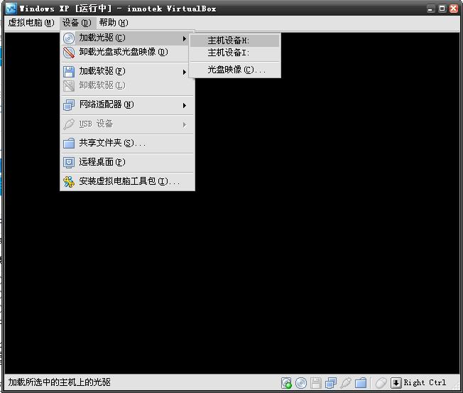Click the hard disk activity status icon
Viewport: 463px width, 393px height.
coord(286,383)
